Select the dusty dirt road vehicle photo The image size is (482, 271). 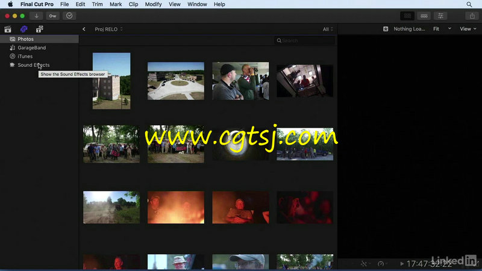pos(111,207)
